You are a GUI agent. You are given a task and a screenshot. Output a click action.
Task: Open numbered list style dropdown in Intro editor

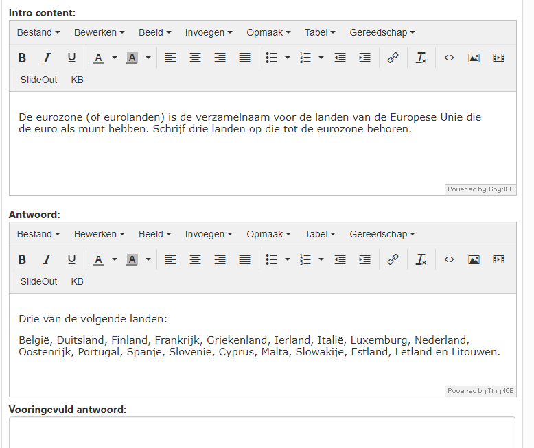321,58
